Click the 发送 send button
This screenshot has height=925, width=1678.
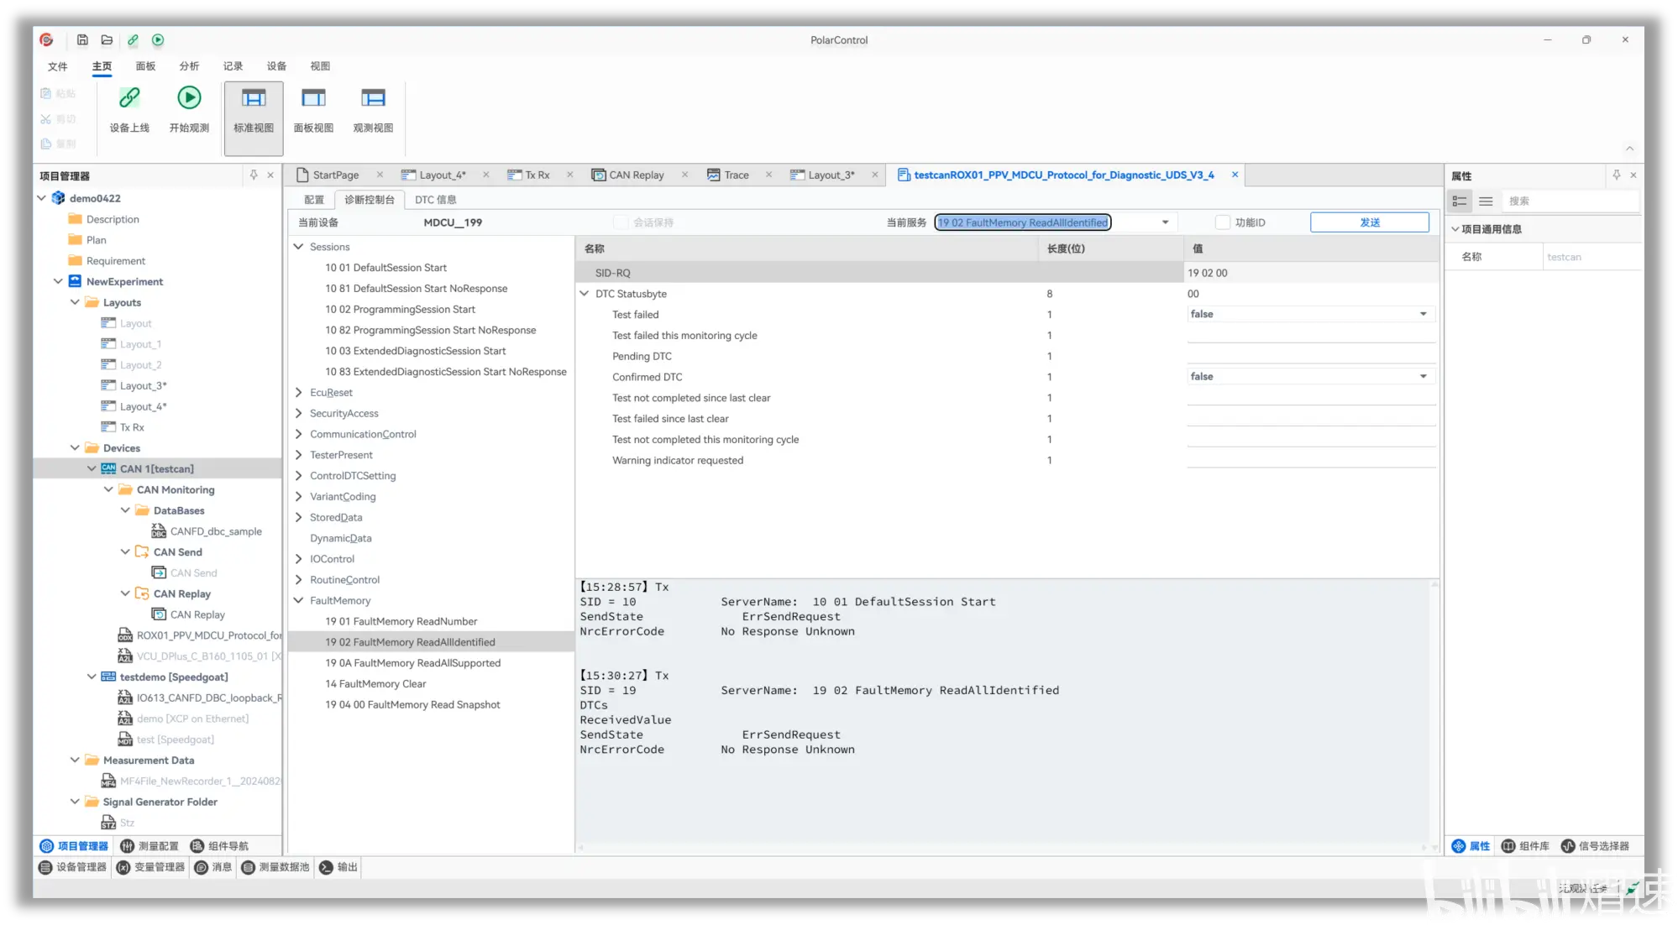pyautogui.click(x=1369, y=222)
